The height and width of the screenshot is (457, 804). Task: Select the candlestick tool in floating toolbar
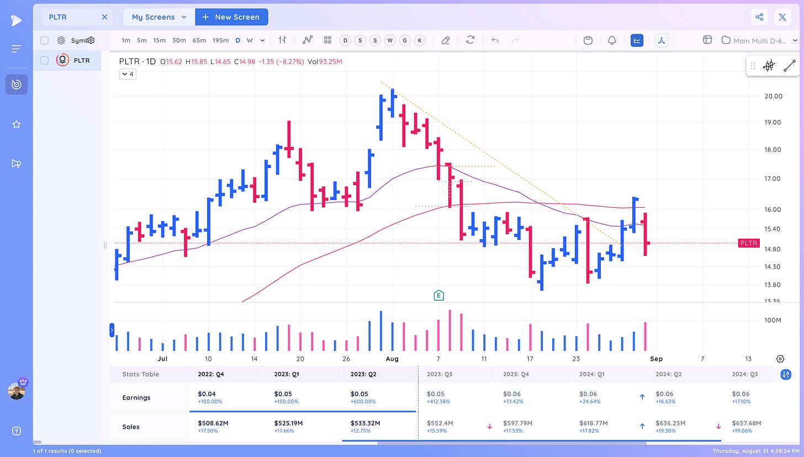click(x=769, y=66)
